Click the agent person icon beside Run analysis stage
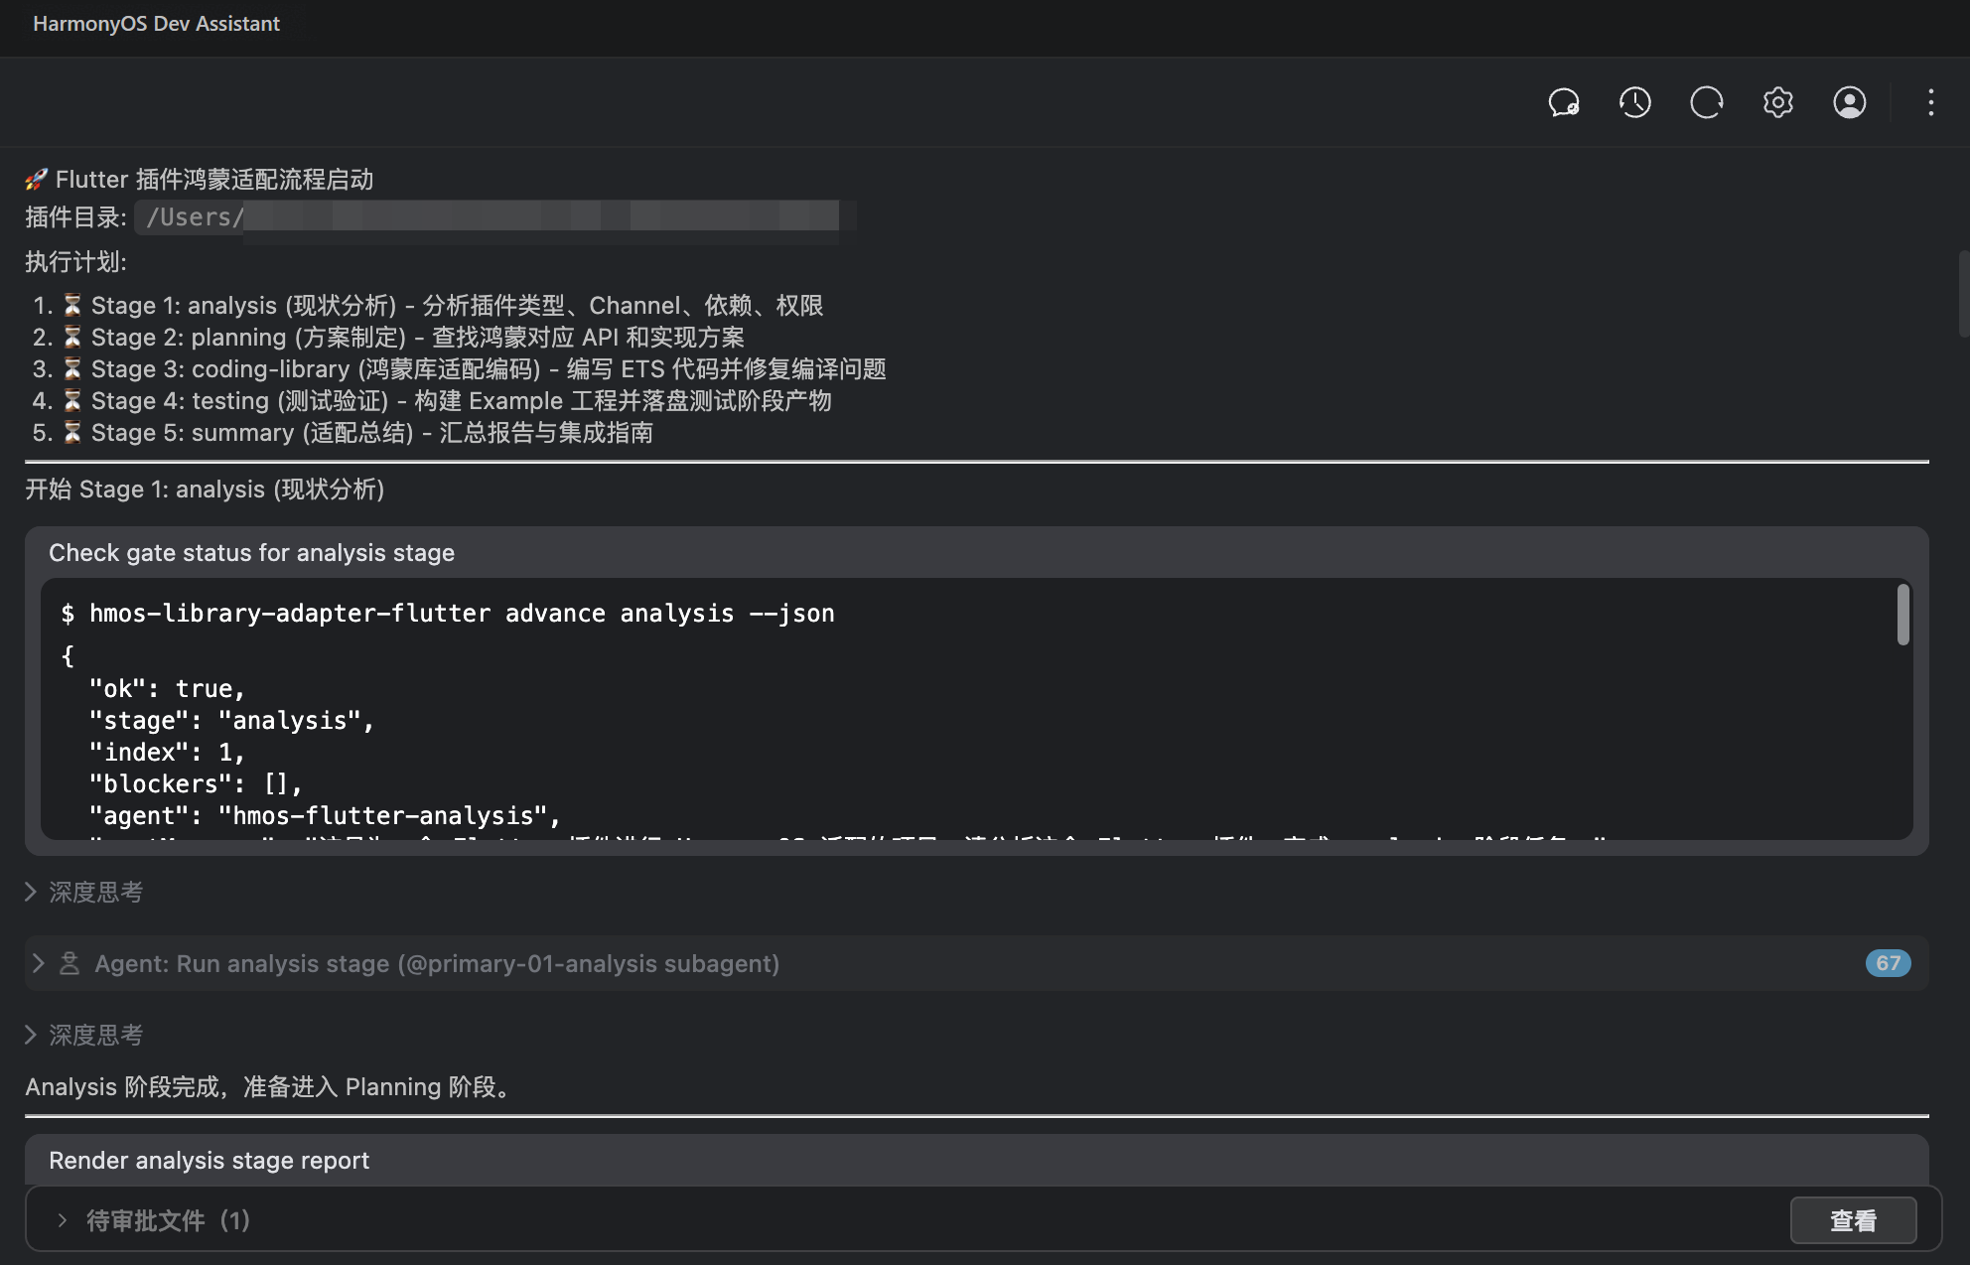1970x1265 pixels. click(70, 963)
